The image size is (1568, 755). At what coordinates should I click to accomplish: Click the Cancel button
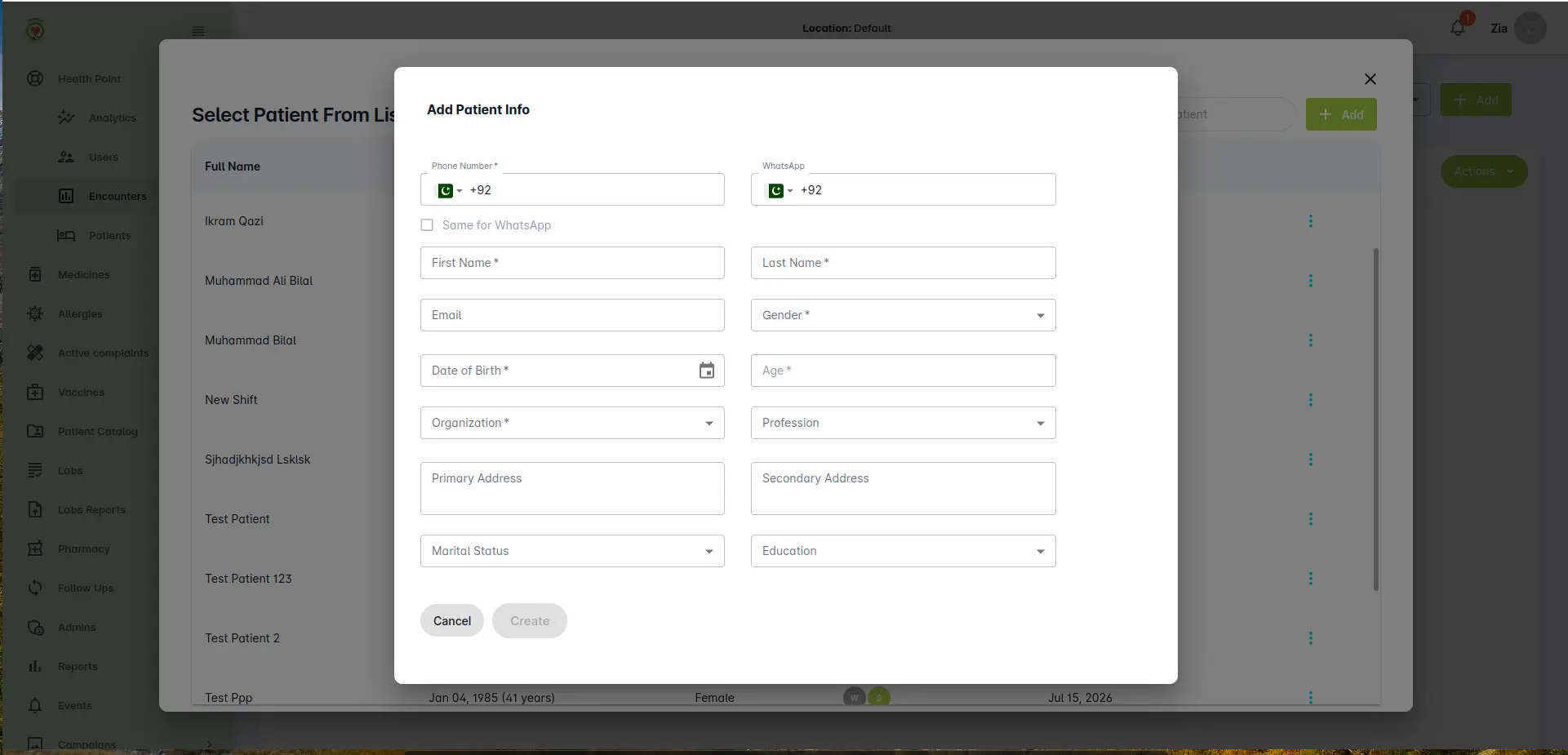click(x=452, y=621)
